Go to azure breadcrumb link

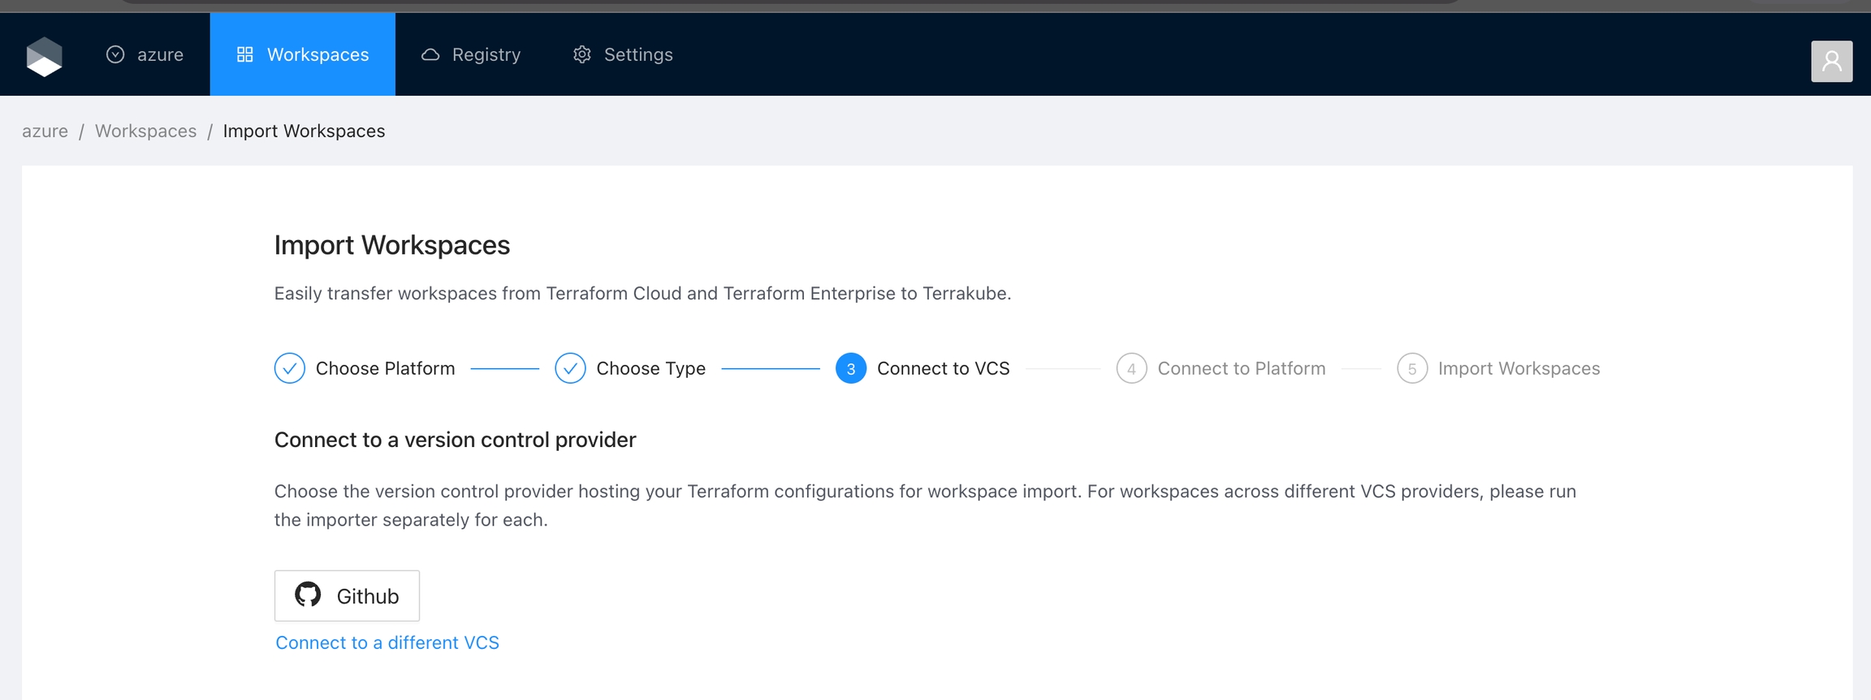pos(45,131)
